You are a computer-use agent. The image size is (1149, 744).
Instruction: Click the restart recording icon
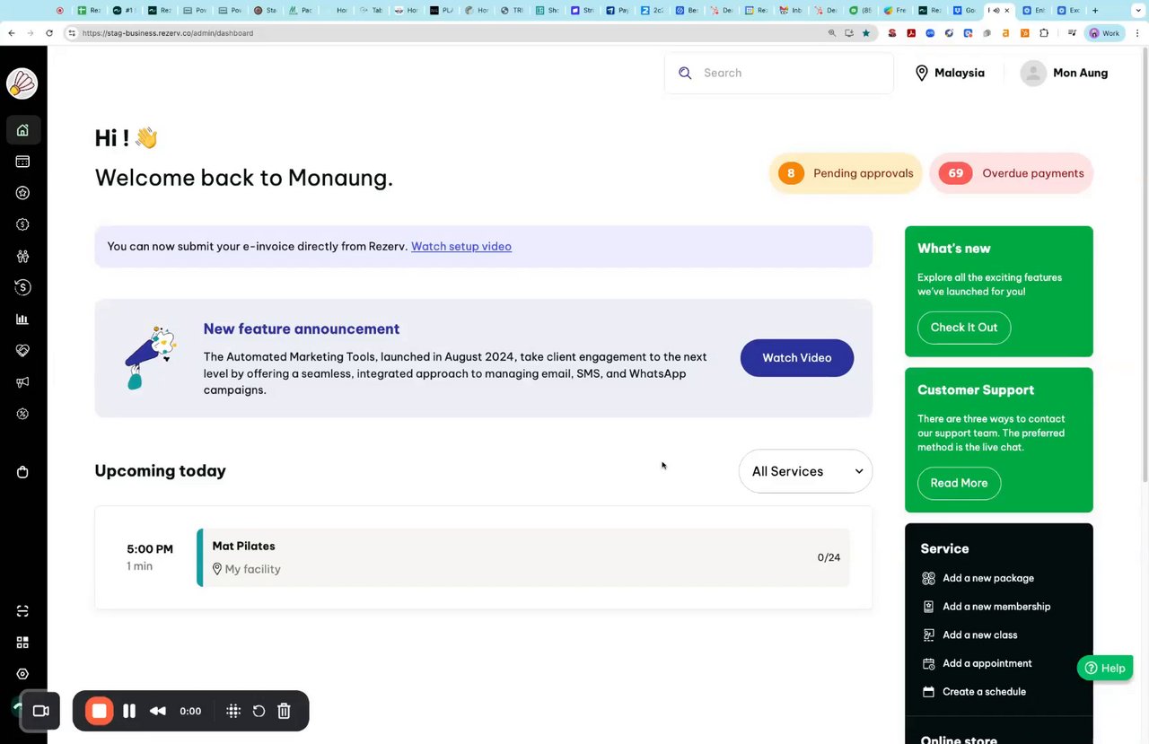pyautogui.click(x=259, y=711)
